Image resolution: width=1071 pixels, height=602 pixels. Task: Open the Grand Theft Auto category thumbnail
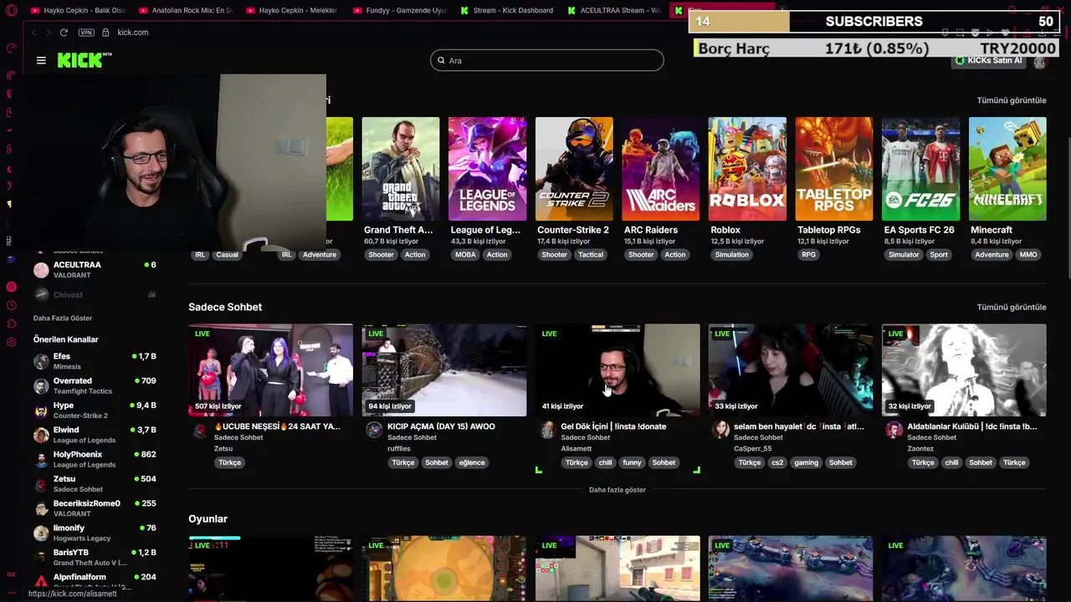click(401, 169)
